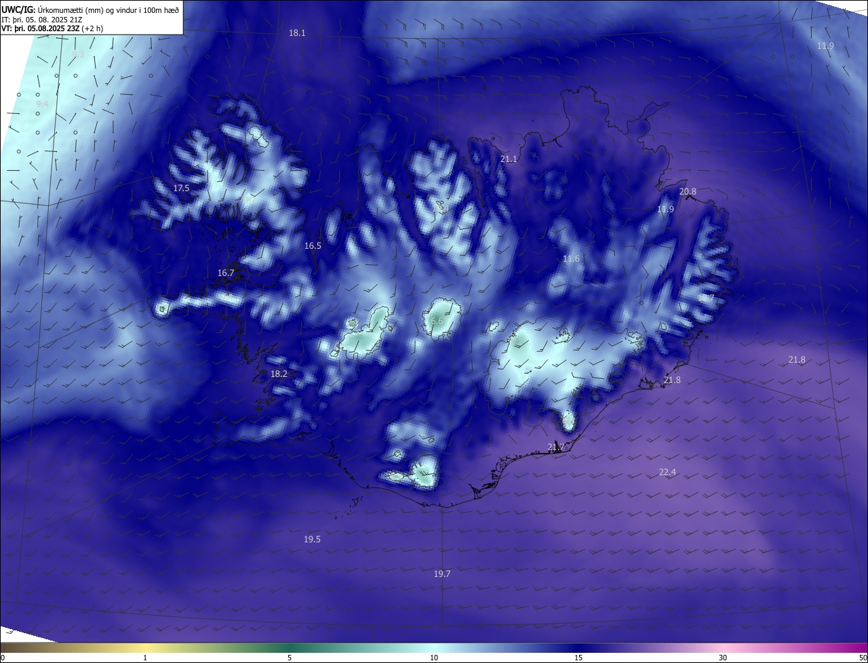Click the 16.7 value near Snæfellsnes
Image resolution: width=868 pixels, height=663 pixels.
pyautogui.click(x=226, y=273)
